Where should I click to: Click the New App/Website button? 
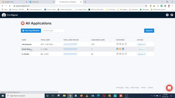pos(31,30)
